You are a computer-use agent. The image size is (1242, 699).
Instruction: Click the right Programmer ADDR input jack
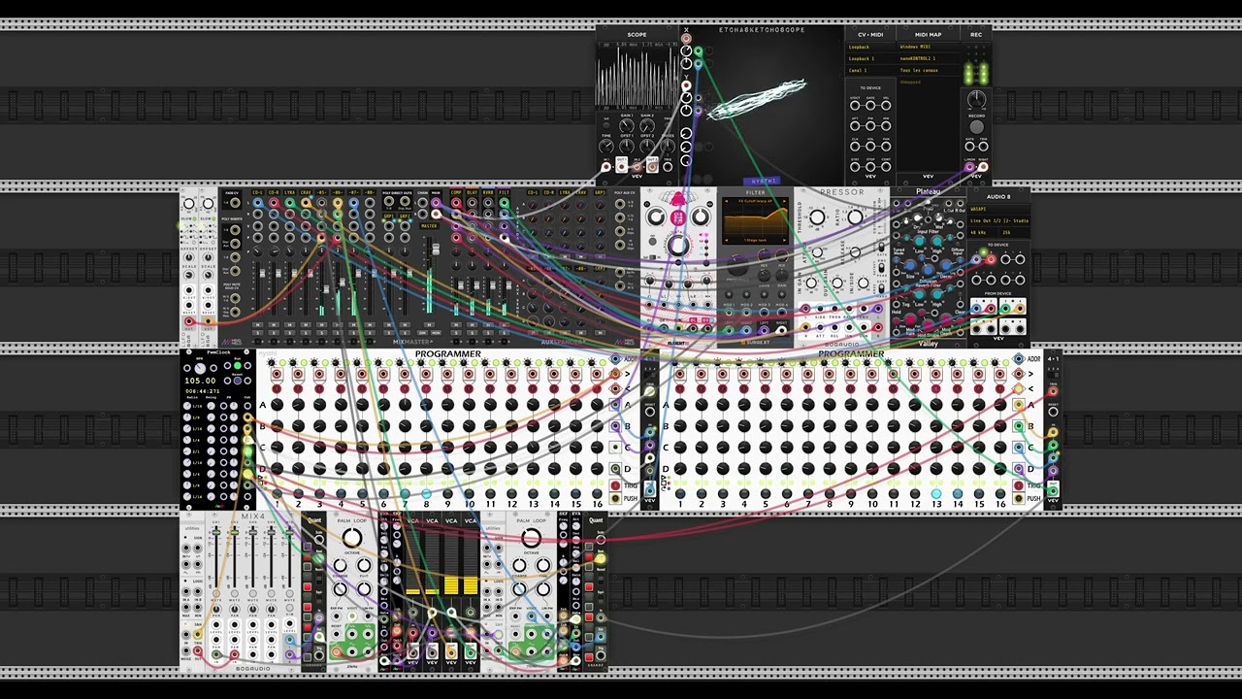click(1019, 359)
